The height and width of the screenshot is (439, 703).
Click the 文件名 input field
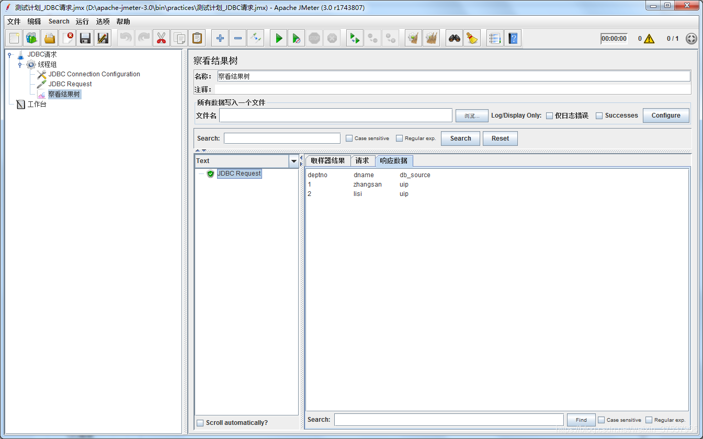pyautogui.click(x=336, y=115)
